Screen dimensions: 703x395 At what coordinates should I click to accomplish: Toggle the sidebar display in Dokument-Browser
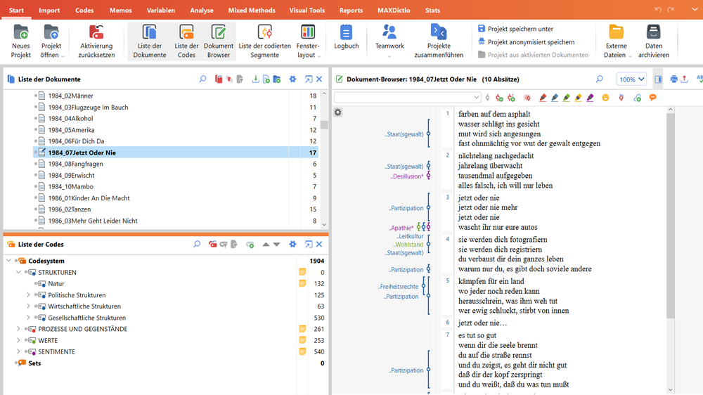pyautogui.click(x=658, y=79)
